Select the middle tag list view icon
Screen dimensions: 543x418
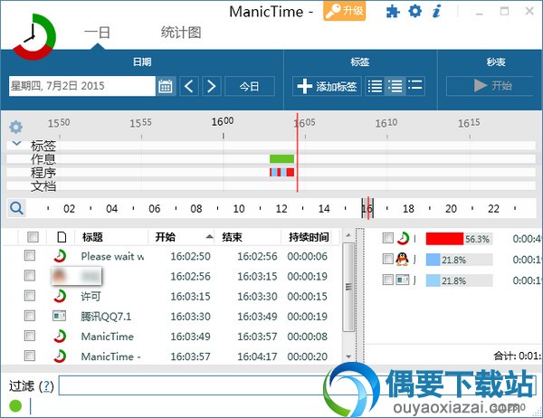pyautogui.click(x=395, y=86)
